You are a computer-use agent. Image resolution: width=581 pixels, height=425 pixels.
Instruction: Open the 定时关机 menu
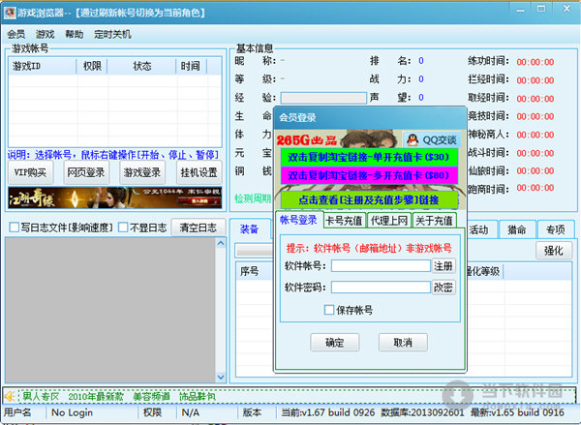click(113, 33)
